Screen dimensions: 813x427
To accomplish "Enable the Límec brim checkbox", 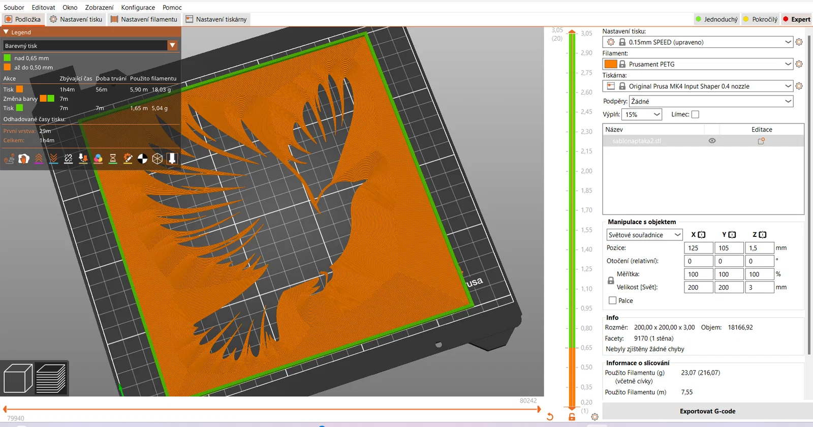I will point(695,114).
